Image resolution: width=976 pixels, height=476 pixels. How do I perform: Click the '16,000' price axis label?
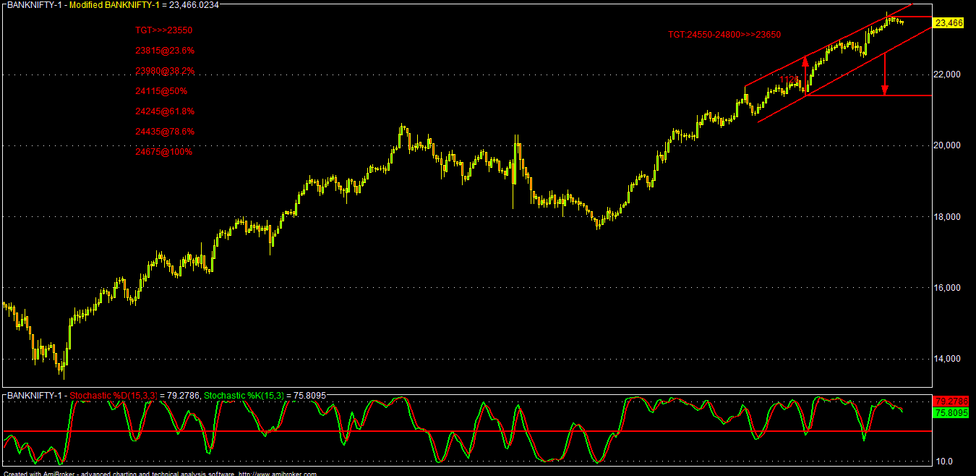(x=948, y=288)
